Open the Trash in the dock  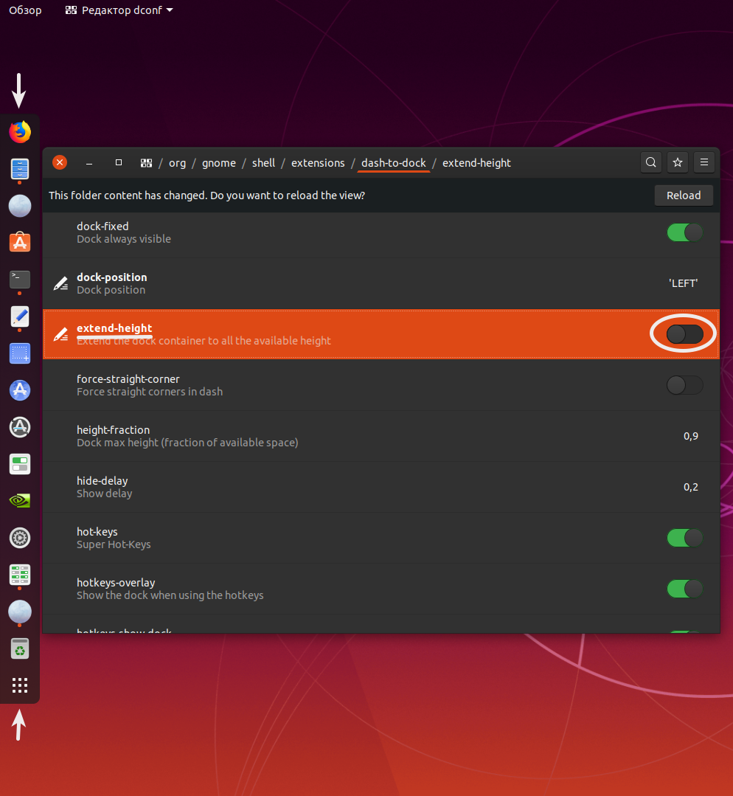(x=20, y=648)
